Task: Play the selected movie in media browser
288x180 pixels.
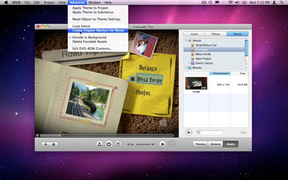Action: click(x=189, y=132)
